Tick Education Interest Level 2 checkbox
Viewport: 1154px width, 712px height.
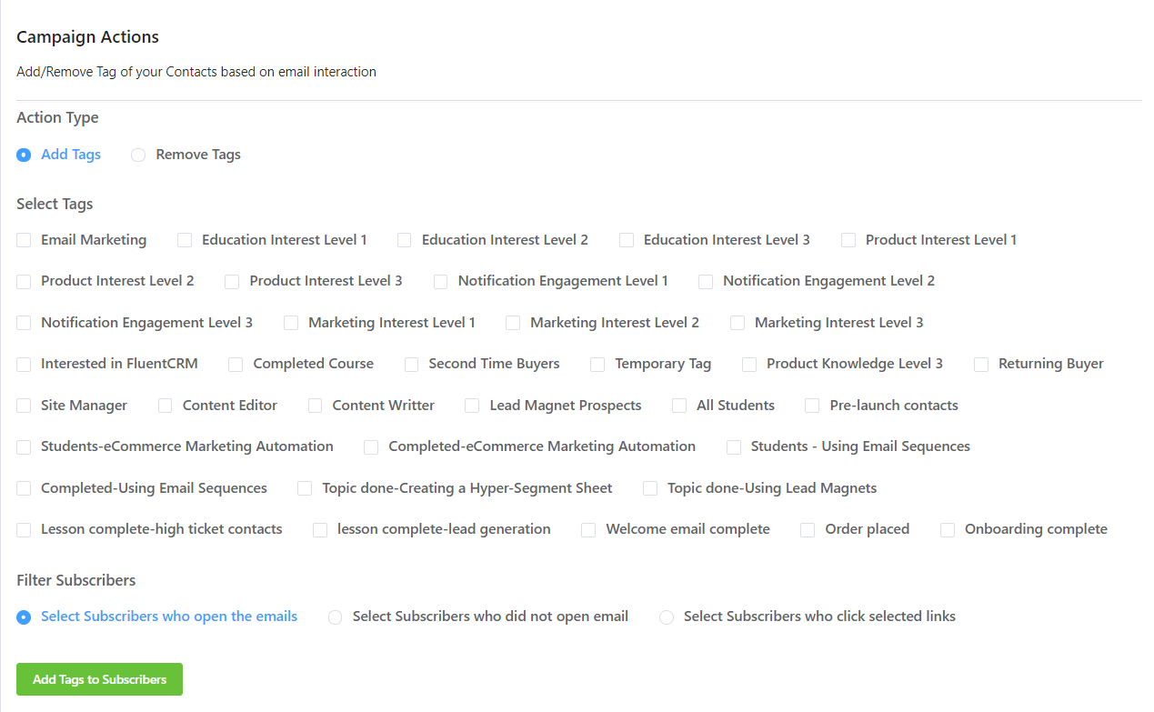(405, 240)
